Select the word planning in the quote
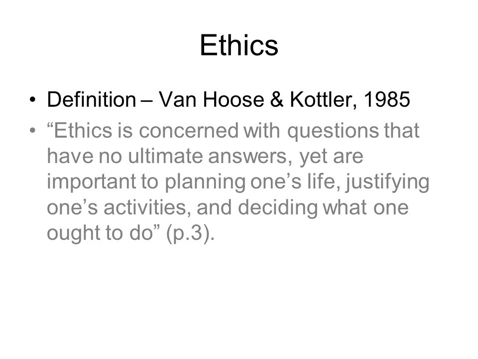Viewport: 478px width, 359px height. [x=205, y=182]
